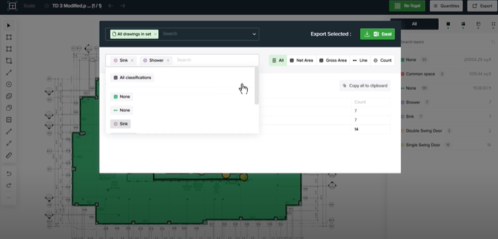Go to previous drawing with left arrow

click(x=111, y=6)
